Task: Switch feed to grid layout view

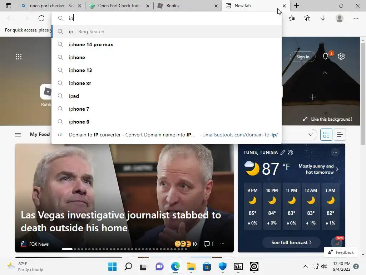Action: [326, 135]
